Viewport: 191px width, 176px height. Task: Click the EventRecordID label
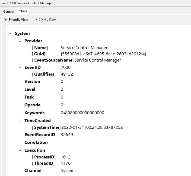click(x=40, y=135)
